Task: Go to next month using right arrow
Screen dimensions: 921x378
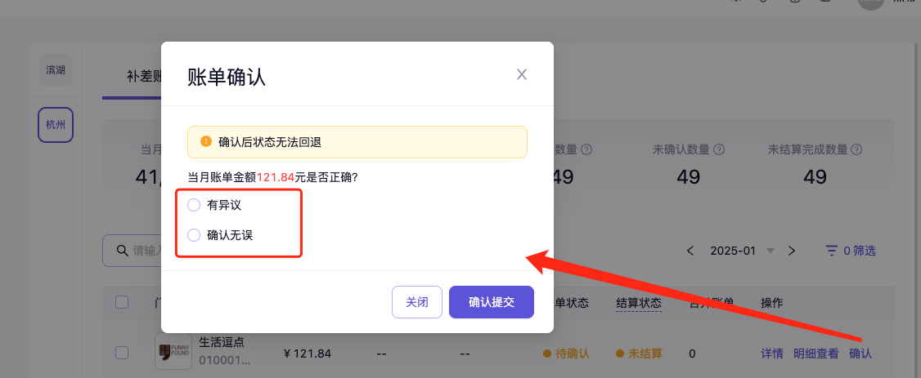Action: click(x=791, y=251)
